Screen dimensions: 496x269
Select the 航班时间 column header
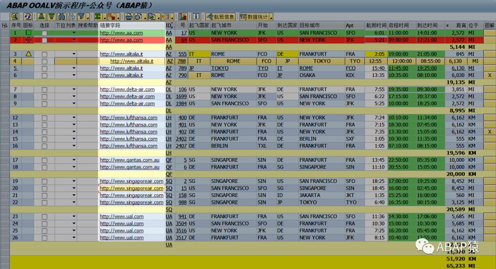[x=376, y=25]
